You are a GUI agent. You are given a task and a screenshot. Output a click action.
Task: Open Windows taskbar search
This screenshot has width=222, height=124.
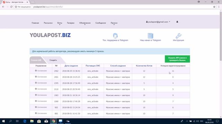[10, 121]
